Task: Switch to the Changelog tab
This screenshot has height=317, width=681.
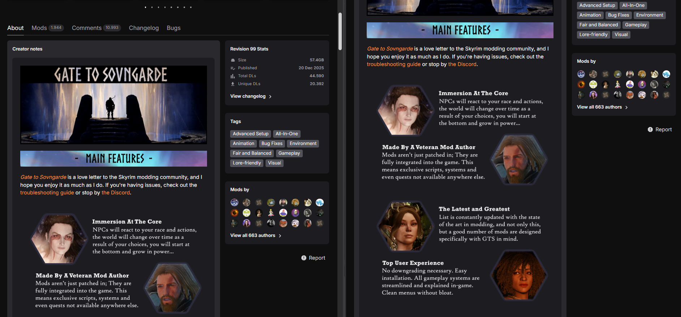Action: (144, 28)
